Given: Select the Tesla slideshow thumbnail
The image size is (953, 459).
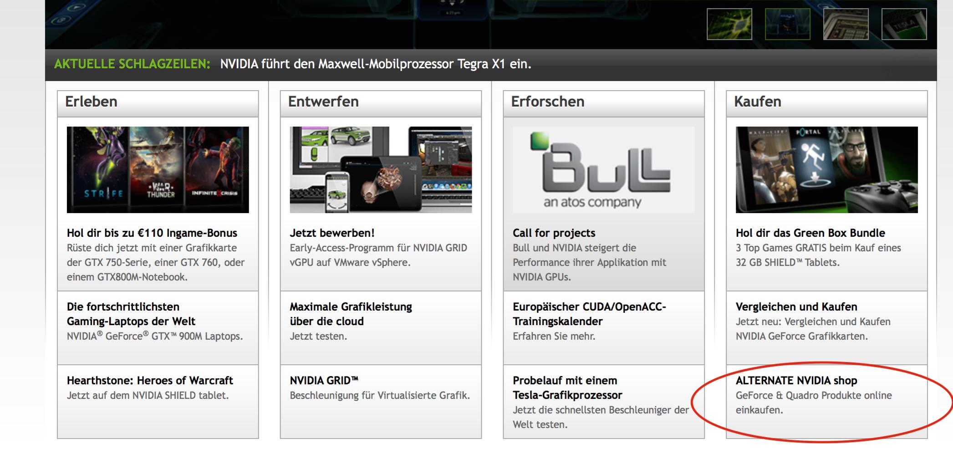Looking at the screenshot, I should pos(904,24).
